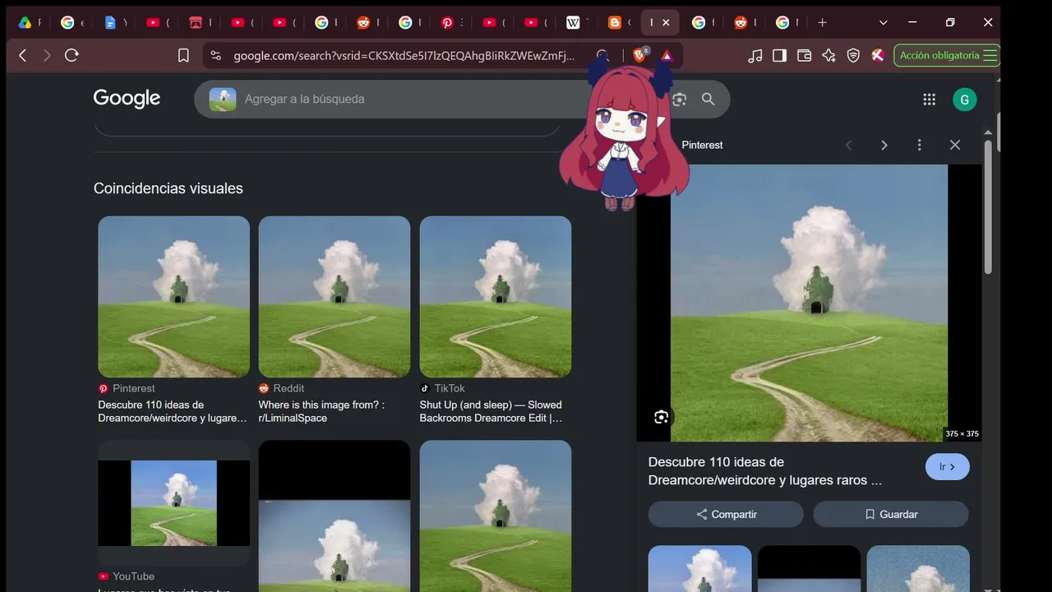Open site settings icon in address bar
The width and height of the screenshot is (1052, 592).
tap(215, 55)
